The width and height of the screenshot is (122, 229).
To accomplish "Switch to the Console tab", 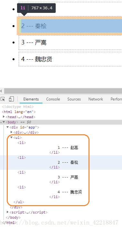I will coord(53,99).
